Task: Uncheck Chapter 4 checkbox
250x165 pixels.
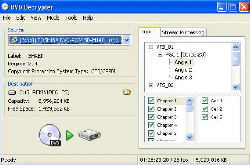Action: (x=151, y=125)
